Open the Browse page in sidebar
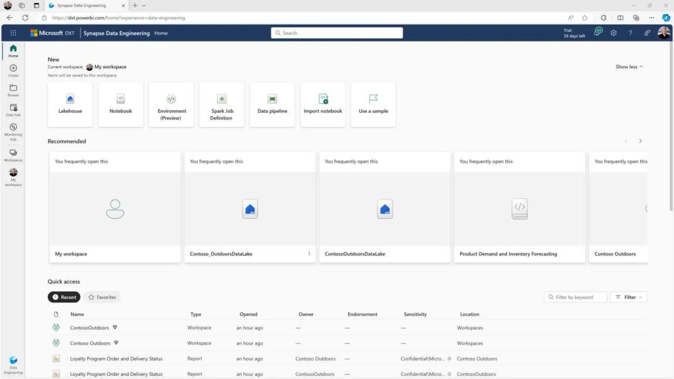The width and height of the screenshot is (674, 379). tap(13, 90)
